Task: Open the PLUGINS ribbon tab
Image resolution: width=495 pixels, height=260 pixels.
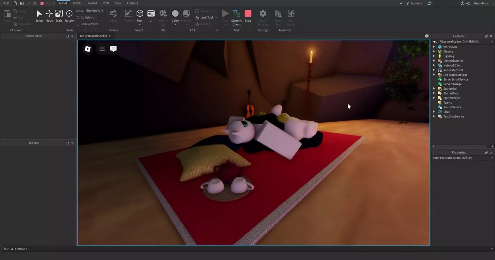Action: point(132,3)
